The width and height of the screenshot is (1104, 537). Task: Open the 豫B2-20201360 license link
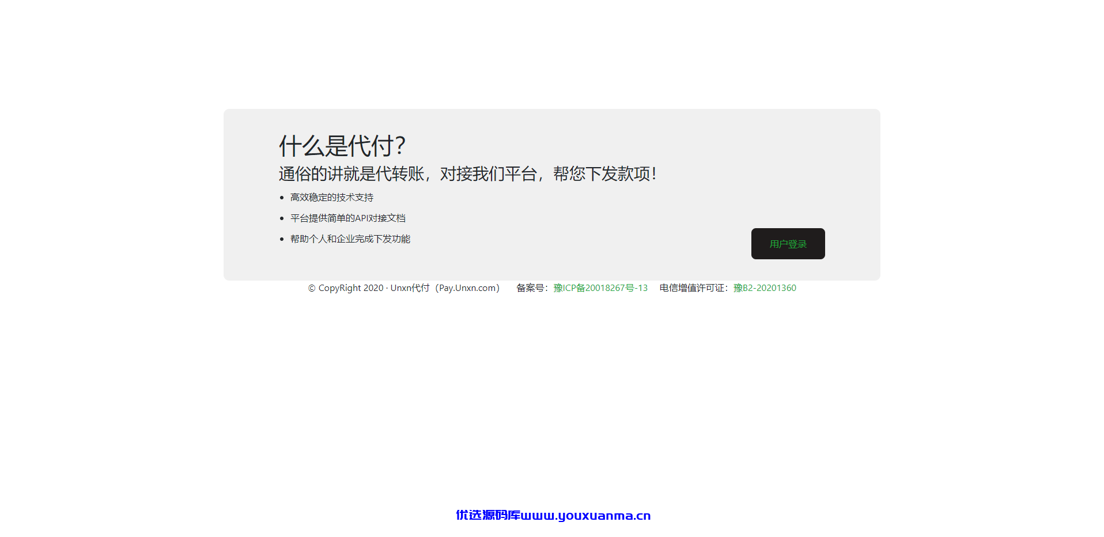click(x=765, y=288)
